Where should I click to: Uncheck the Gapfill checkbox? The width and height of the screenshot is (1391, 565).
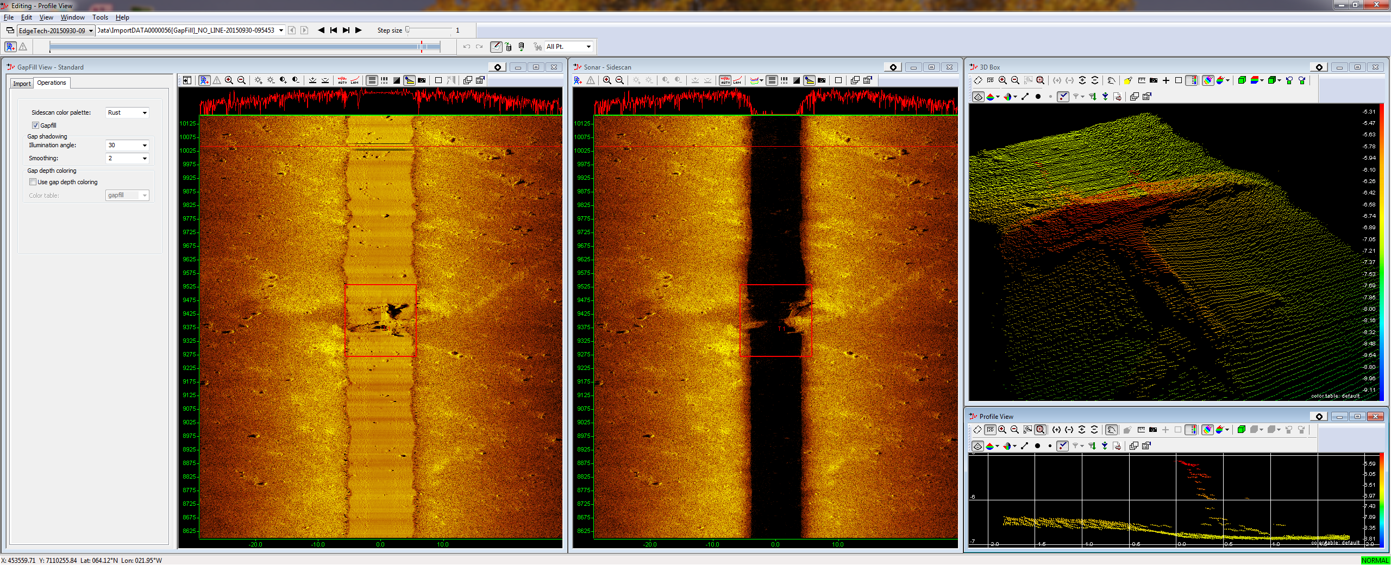point(35,125)
